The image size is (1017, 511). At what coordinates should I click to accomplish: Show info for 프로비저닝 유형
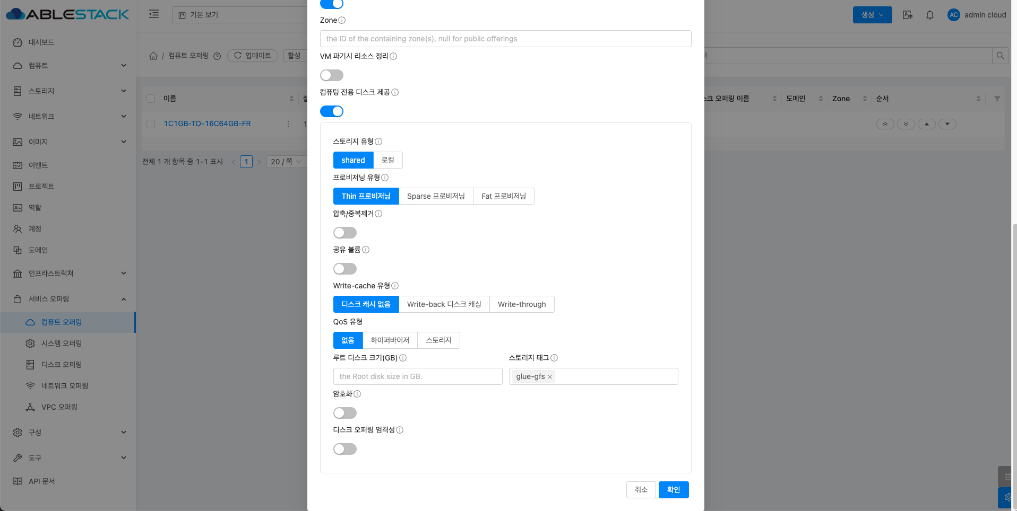click(x=385, y=178)
